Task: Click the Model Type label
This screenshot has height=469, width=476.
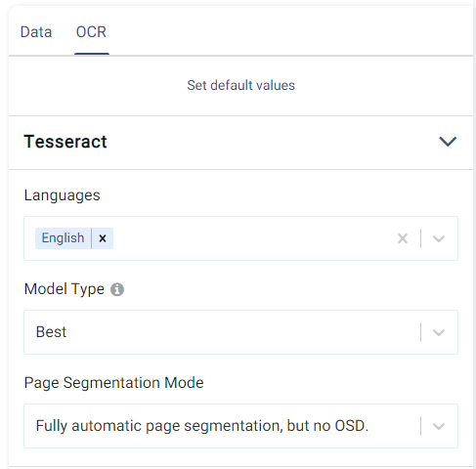Action: (x=65, y=289)
